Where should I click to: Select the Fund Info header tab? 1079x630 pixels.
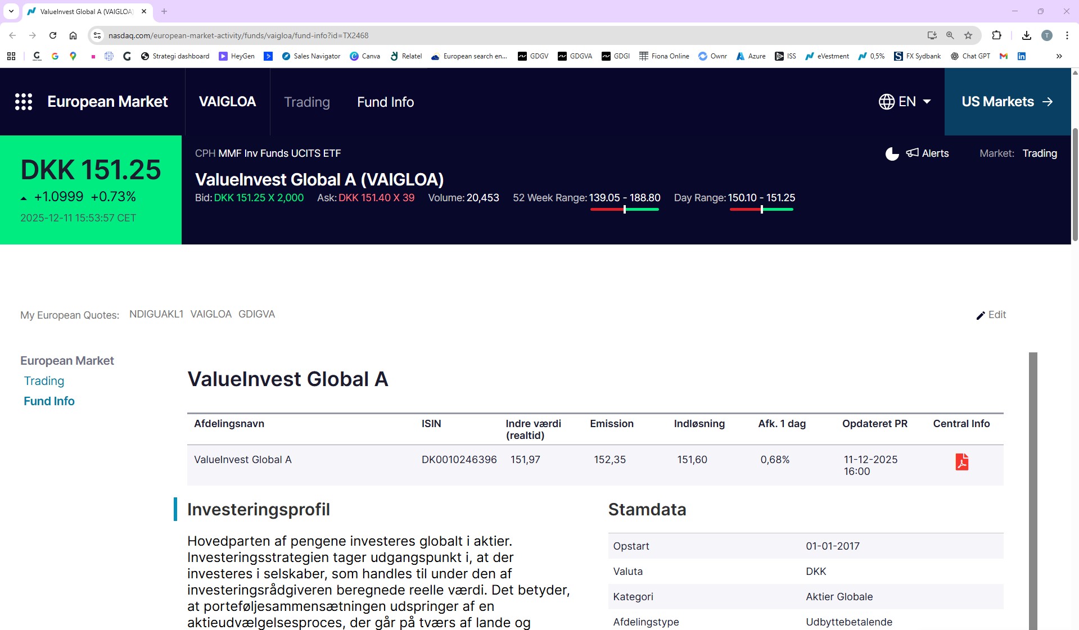point(385,102)
